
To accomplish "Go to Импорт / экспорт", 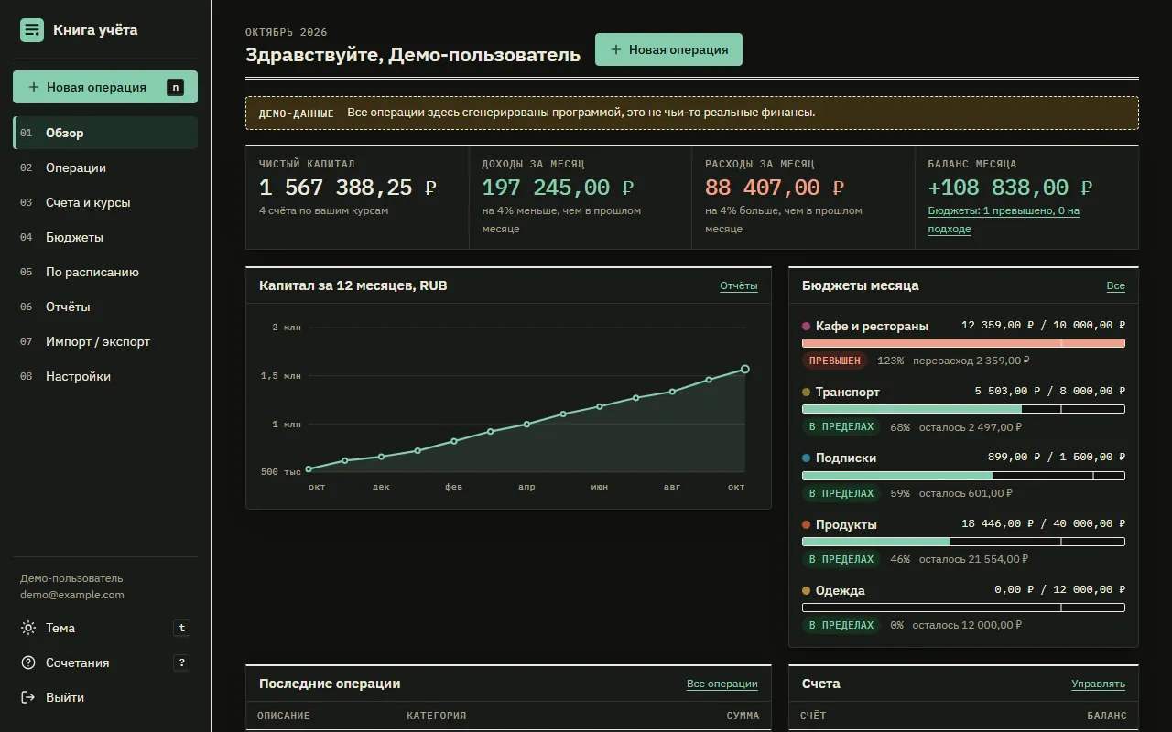I will coord(105,341).
